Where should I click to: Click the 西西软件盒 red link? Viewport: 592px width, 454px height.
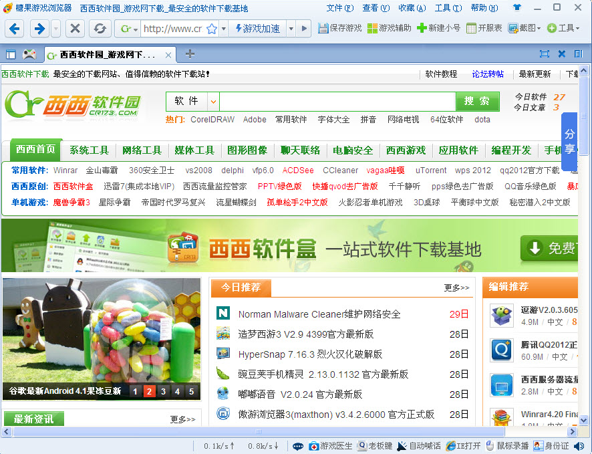[x=73, y=186]
